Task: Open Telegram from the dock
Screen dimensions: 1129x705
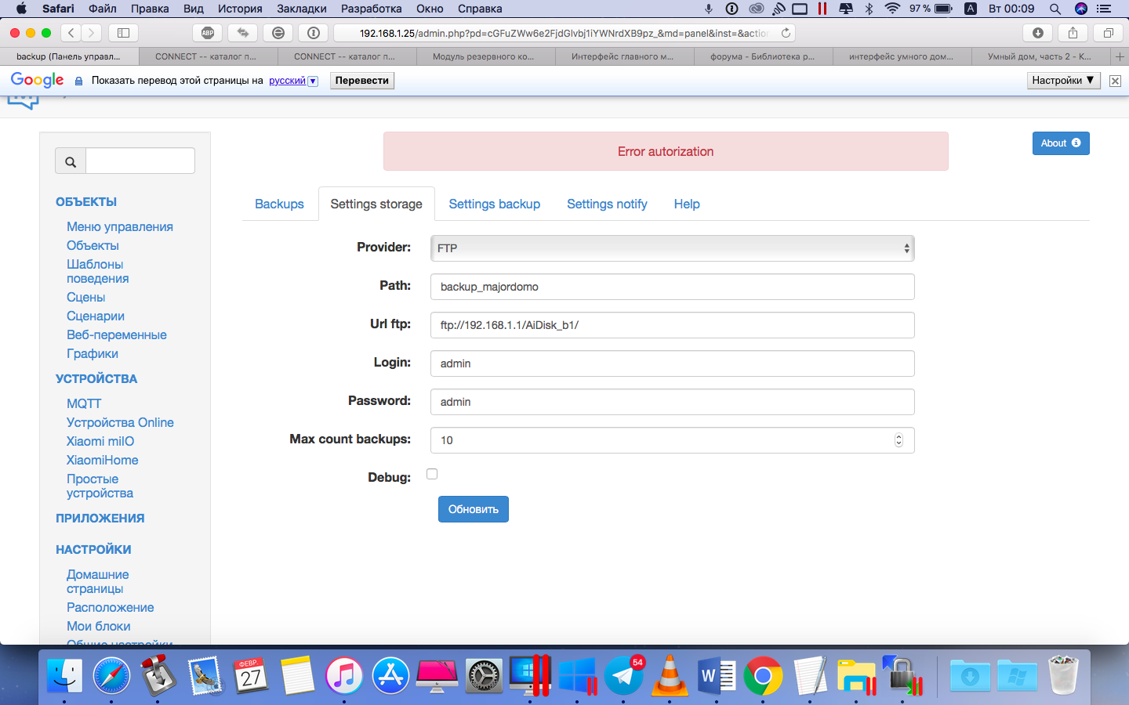Action: (x=623, y=675)
